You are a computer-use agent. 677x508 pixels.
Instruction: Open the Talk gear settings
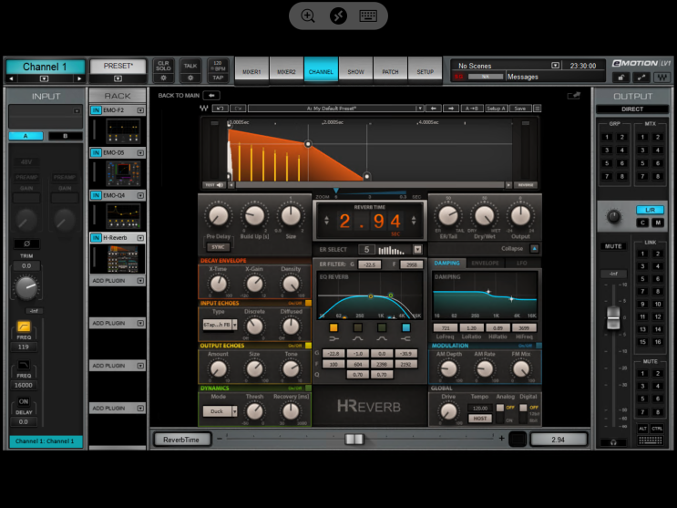190,78
